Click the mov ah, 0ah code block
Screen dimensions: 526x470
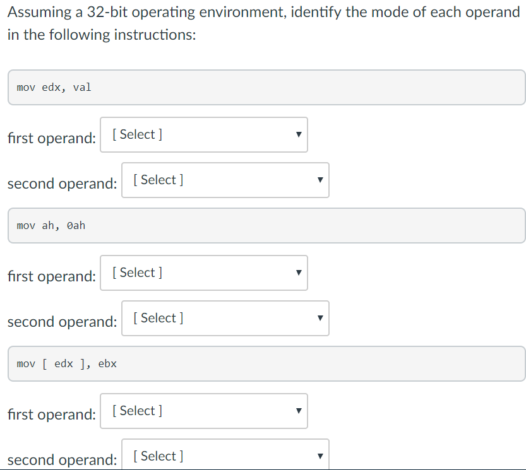click(x=263, y=225)
